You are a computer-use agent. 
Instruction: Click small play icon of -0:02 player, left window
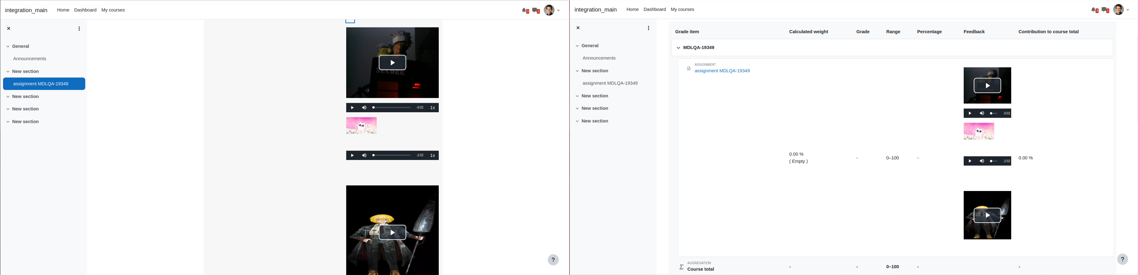click(x=352, y=108)
